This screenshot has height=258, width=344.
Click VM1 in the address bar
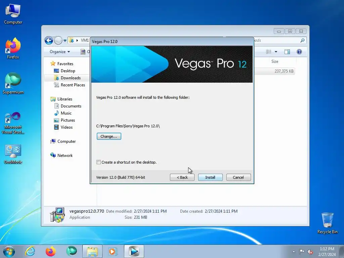[x=85, y=40]
